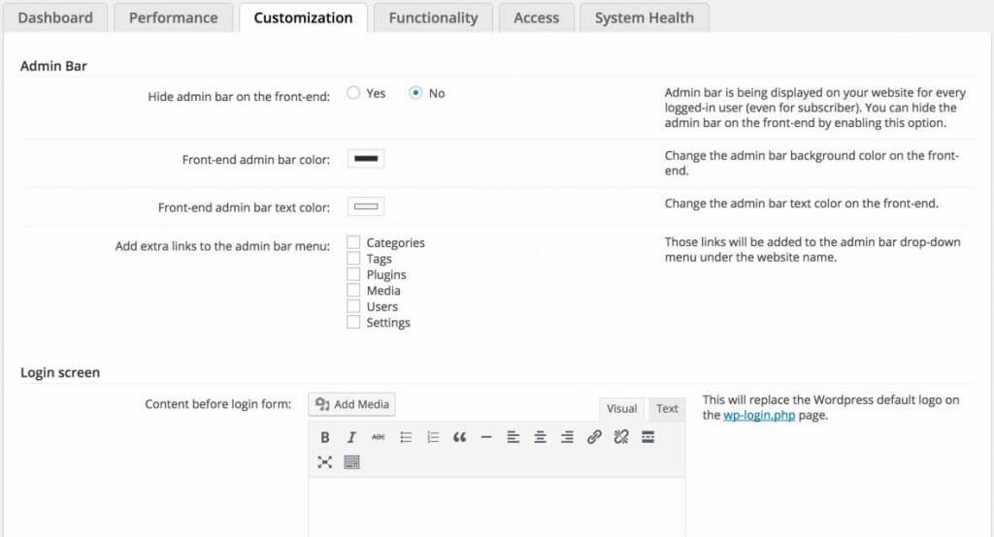Viewport: 994px width, 537px height.
Task: Click the insert link icon
Action: (x=594, y=437)
